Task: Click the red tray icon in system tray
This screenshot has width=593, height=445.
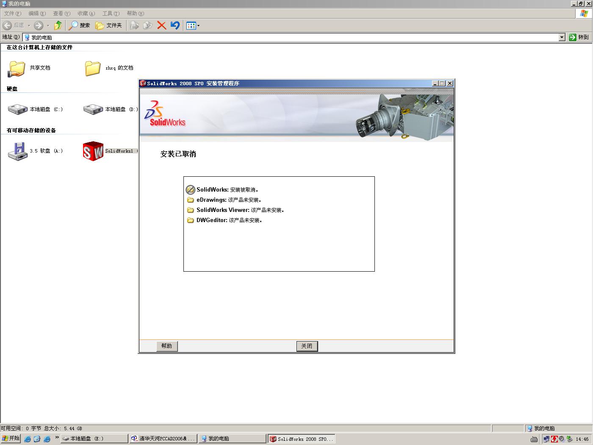Action: [x=554, y=439]
